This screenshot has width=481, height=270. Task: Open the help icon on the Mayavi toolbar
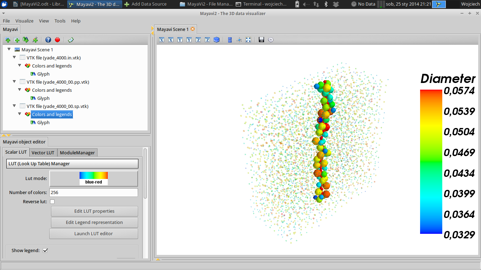pos(48,40)
